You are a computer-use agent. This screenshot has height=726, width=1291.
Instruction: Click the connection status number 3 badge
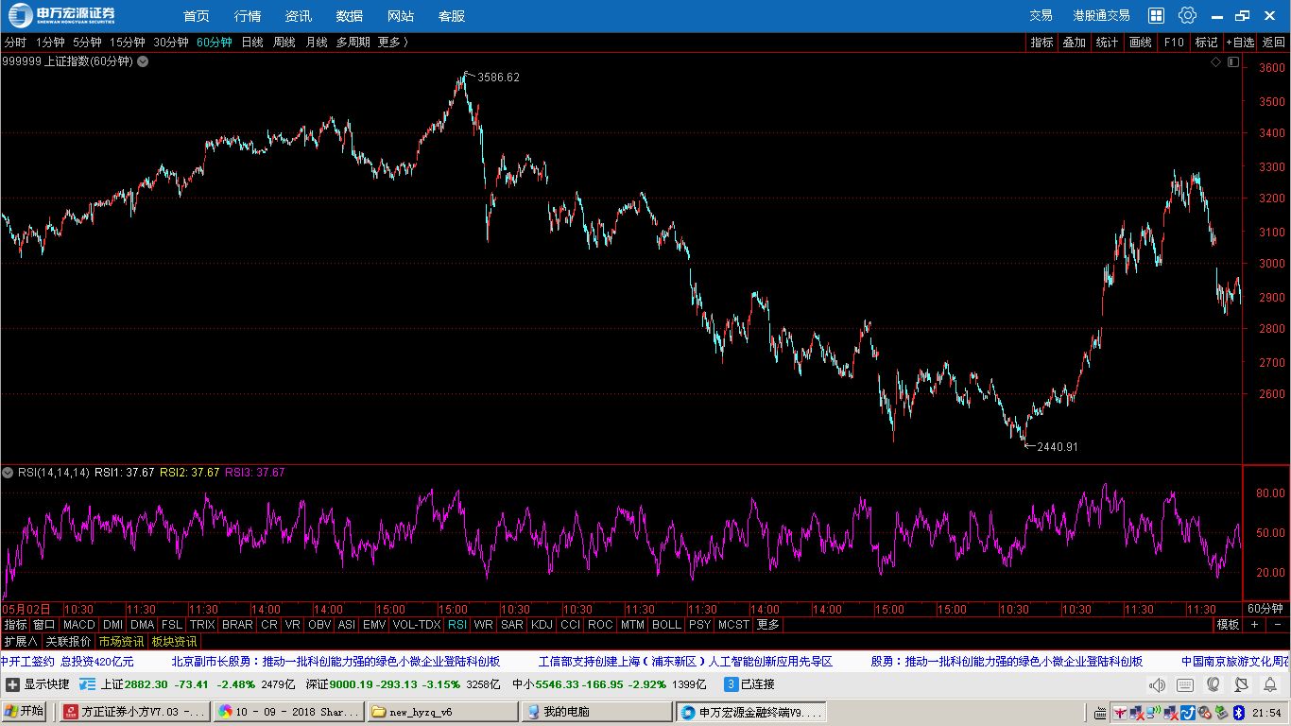[731, 684]
